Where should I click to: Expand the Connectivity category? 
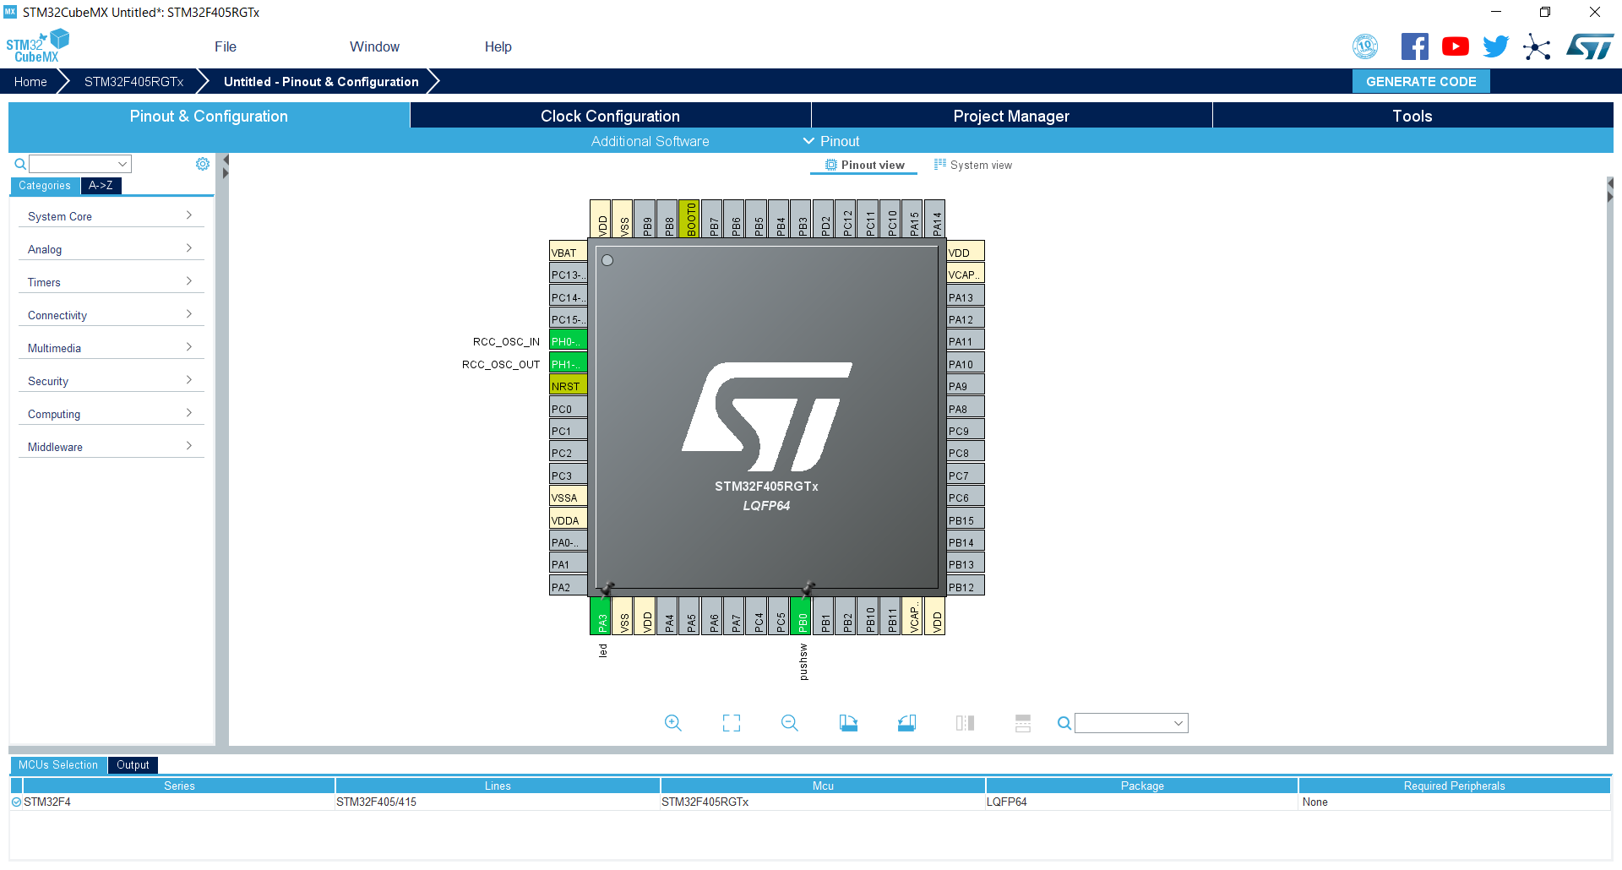[x=111, y=315]
